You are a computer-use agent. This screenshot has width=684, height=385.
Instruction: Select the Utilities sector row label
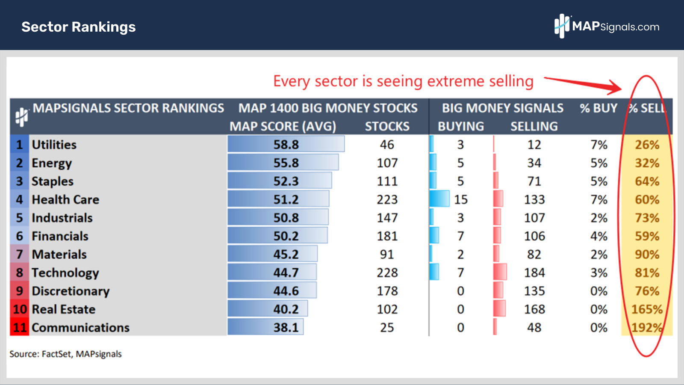tap(54, 145)
